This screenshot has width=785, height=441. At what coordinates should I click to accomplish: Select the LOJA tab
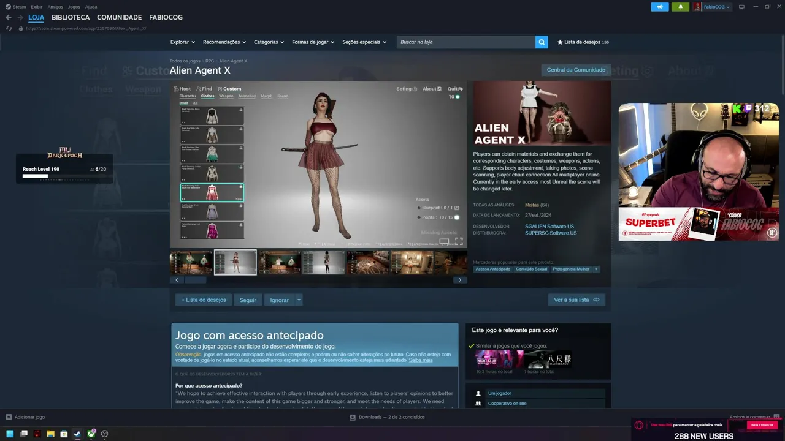[36, 17]
